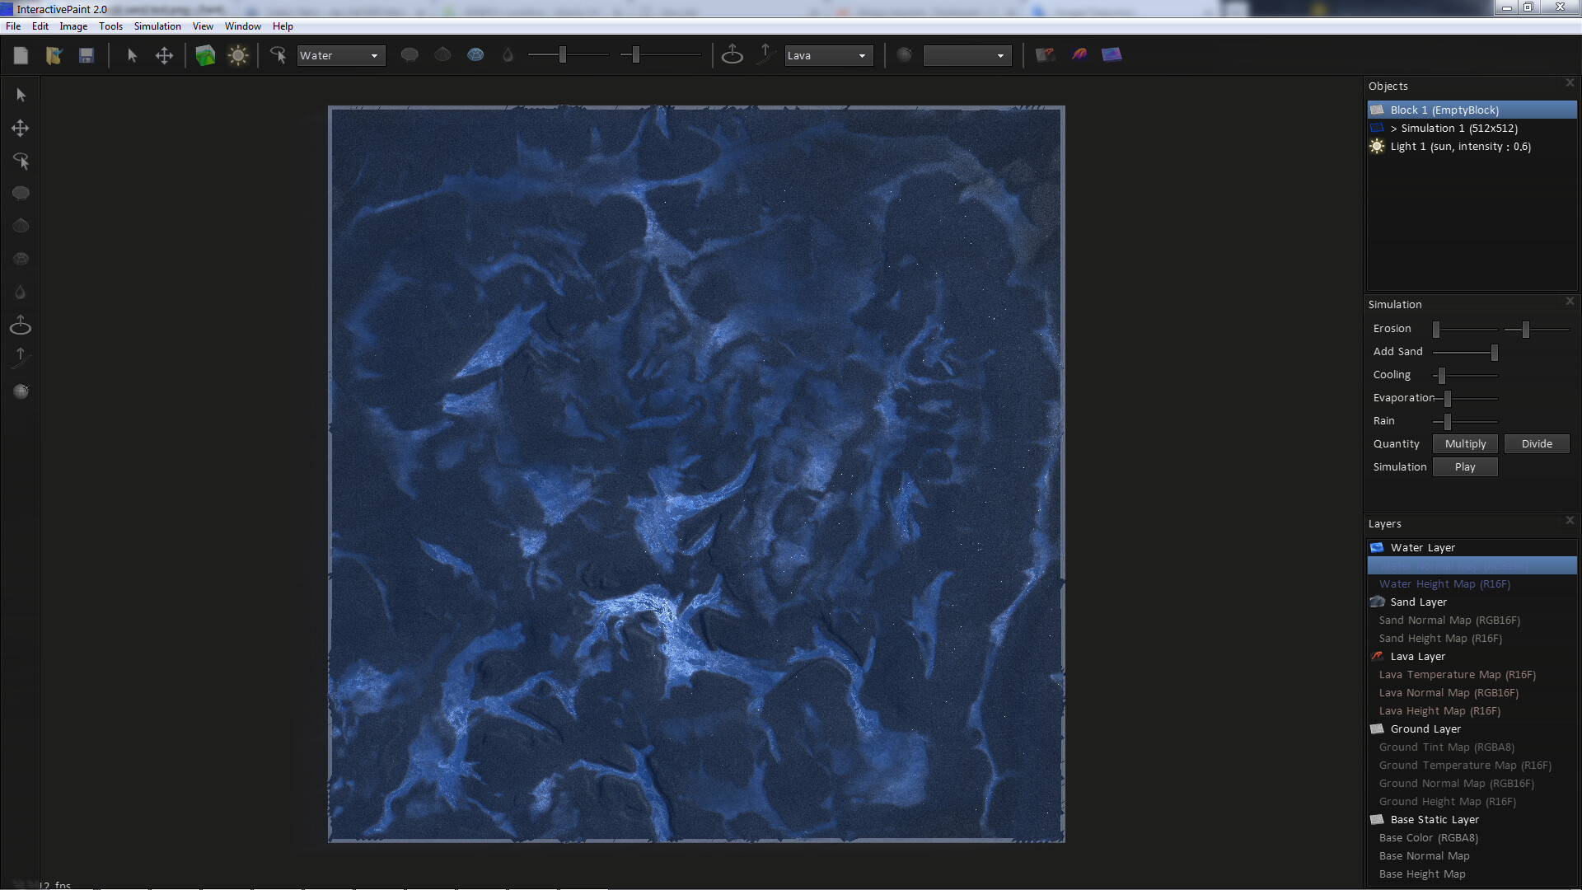This screenshot has height=890, width=1582.
Task: Collapse the Simulation 1 tree entry
Action: [1394, 129]
